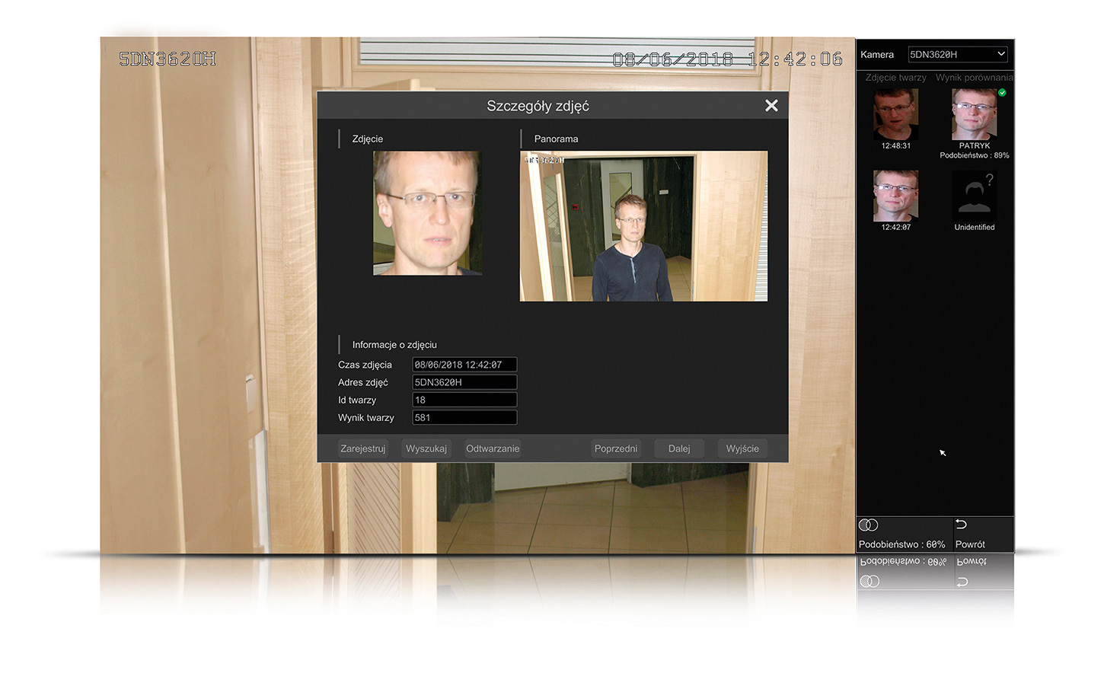
Task: Click the Wynik porównania column header
Action: click(x=975, y=78)
